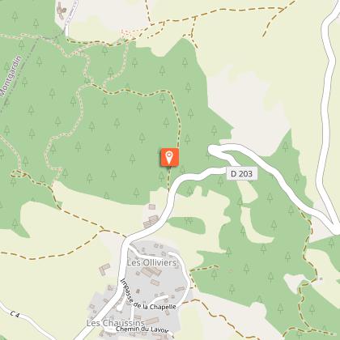Viewport: 340px width, 340px height.
Task: Click the pink dotted area on the top trail
Action: pos(128,34)
